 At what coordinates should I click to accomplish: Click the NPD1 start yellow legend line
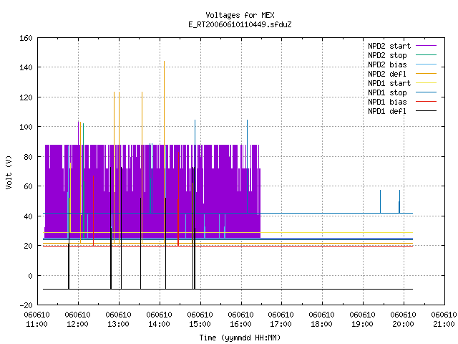426,83
